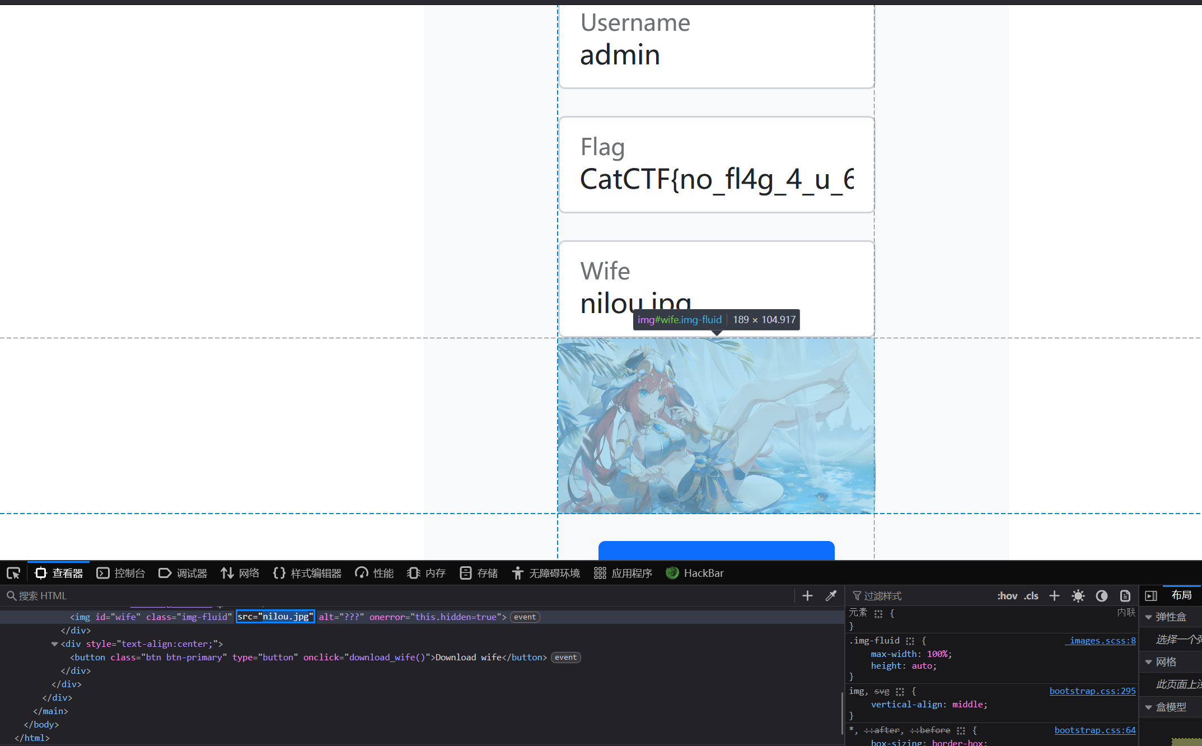Open the images.scss:8 source link
Screen dimensions: 1202x746
click(x=1102, y=641)
